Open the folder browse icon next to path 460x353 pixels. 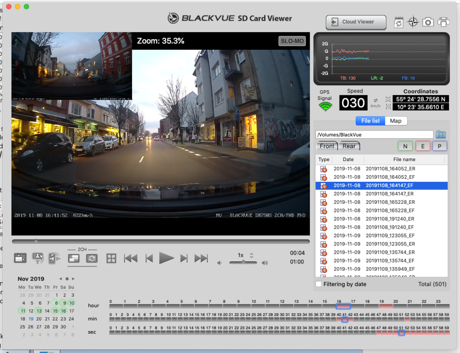[441, 135]
